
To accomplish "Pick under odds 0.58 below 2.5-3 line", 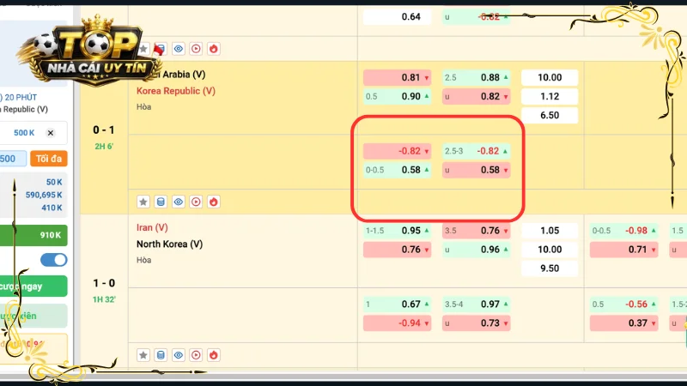I will 477,170.
